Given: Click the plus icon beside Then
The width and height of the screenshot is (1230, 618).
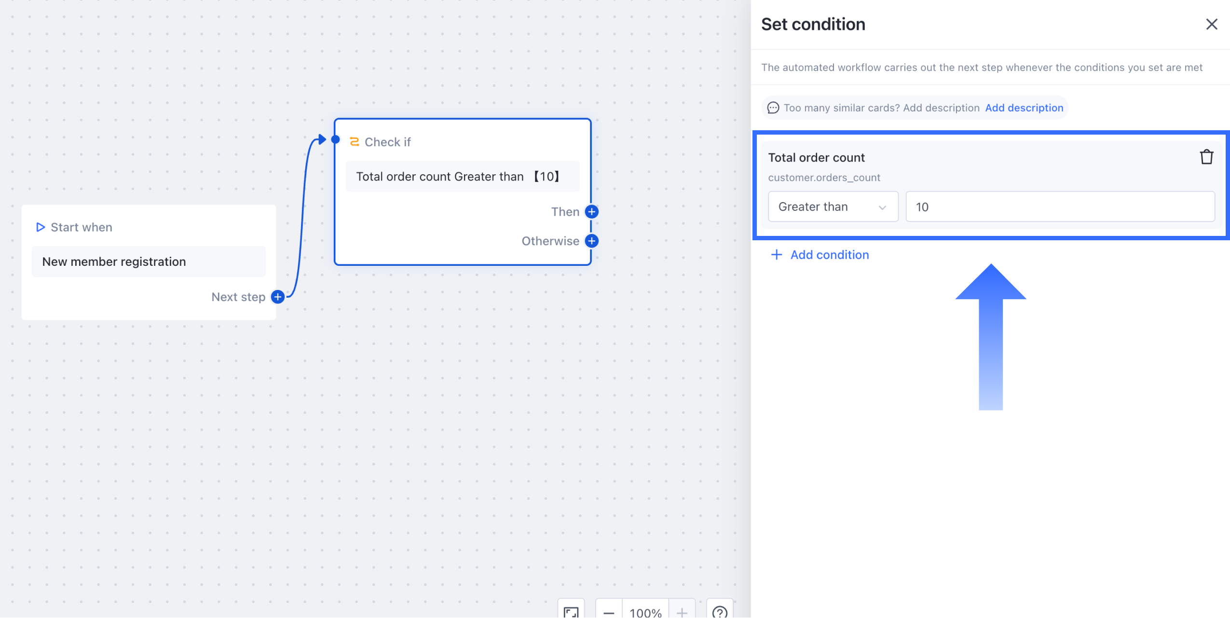Looking at the screenshot, I should pos(591,212).
